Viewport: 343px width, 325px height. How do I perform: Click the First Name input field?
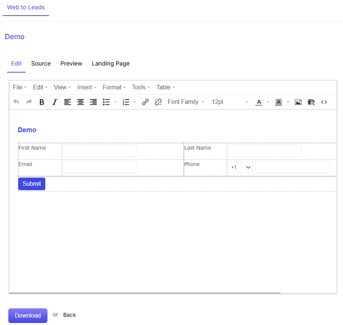pyautogui.click(x=99, y=151)
